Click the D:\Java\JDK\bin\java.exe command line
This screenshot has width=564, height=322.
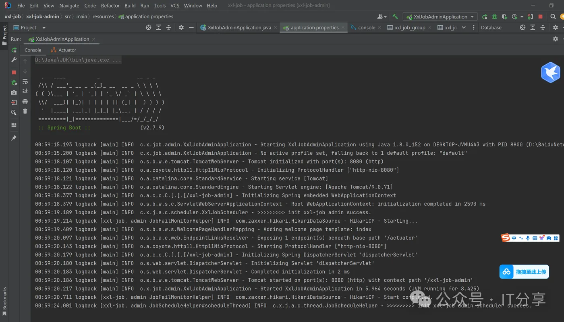click(78, 60)
